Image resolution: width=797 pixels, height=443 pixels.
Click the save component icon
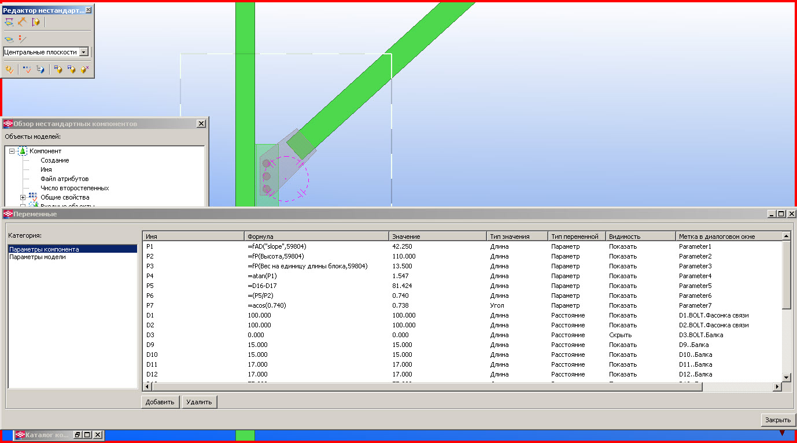(58, 69)
